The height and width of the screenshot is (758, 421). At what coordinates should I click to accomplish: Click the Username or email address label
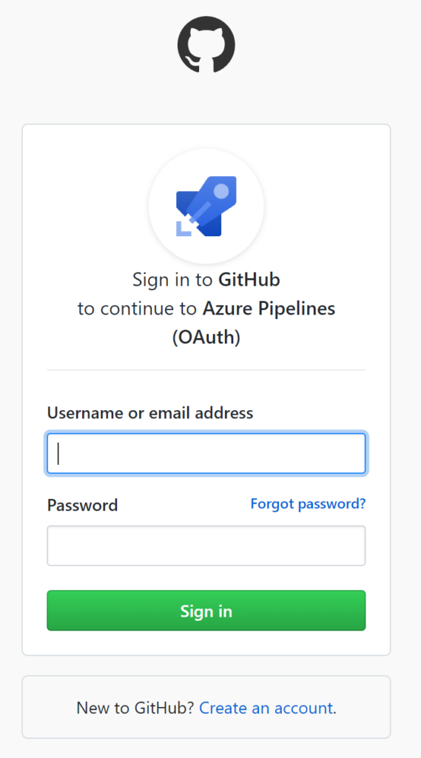click(x=150, y=413)
